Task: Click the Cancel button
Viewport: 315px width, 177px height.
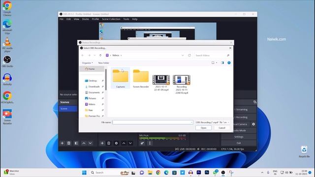Action: [222, 128]
